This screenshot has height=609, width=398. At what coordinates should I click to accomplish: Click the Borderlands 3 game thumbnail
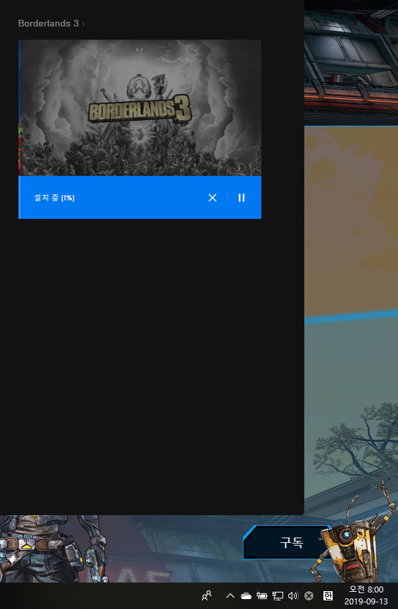click(x=140, y=108)
